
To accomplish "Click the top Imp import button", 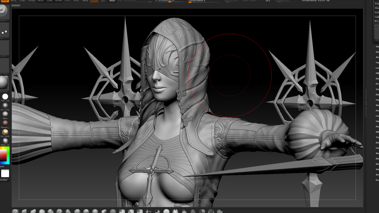I will pyautogui.click(x=377, y=3).
